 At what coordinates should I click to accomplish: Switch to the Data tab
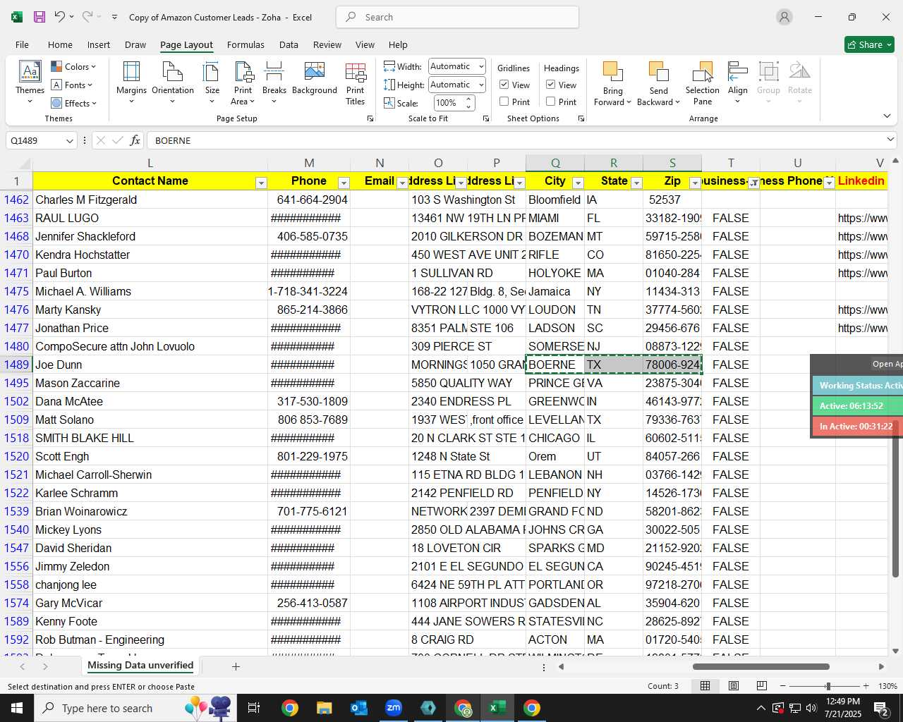[289, 44]
